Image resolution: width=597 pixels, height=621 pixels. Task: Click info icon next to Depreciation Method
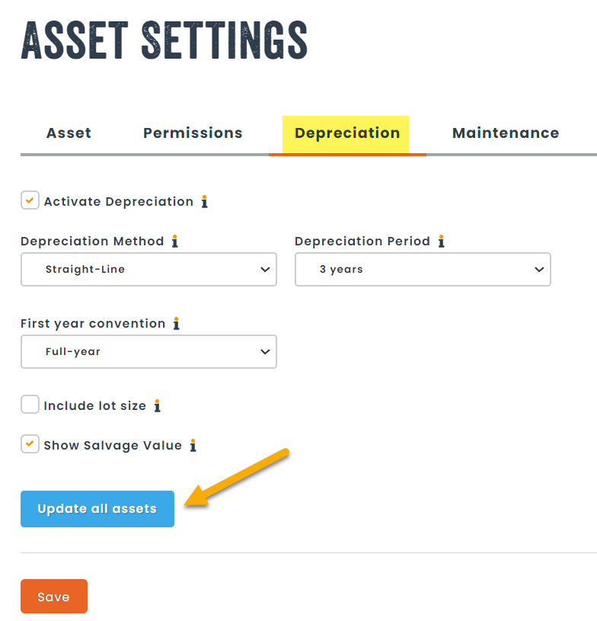(174, 242)
